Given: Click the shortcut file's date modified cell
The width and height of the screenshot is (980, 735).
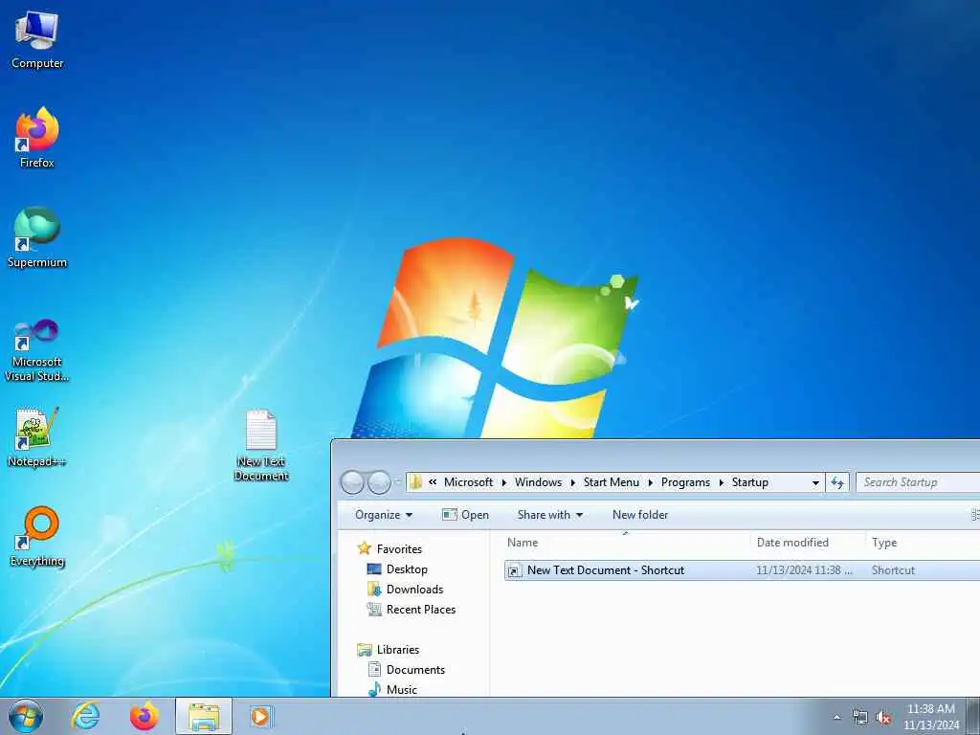Looking at the screenshot, I should pos(804,570).
